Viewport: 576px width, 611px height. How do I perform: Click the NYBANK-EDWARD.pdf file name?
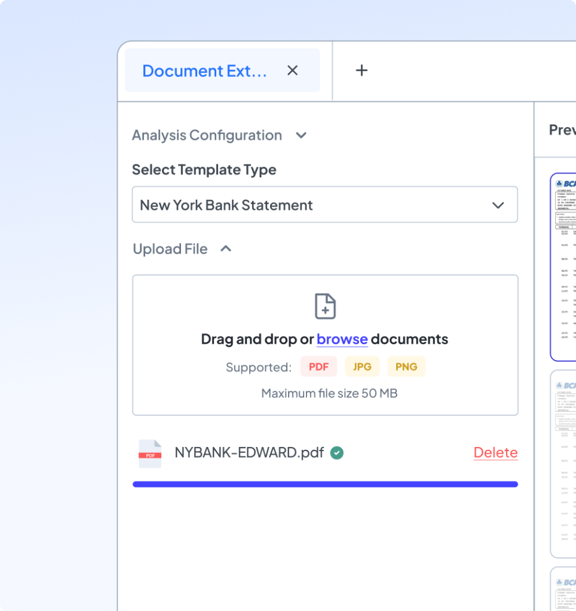point(249,453)
